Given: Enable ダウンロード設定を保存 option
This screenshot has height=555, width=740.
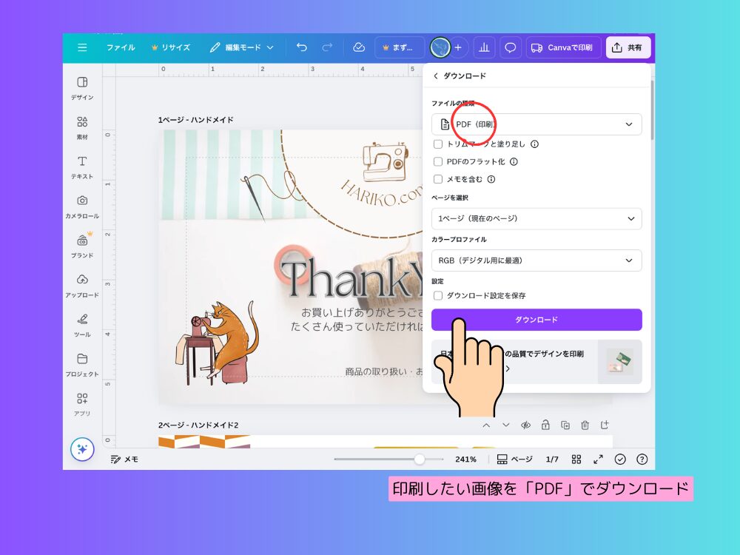Looking at the screenshot, I should 438,295.
